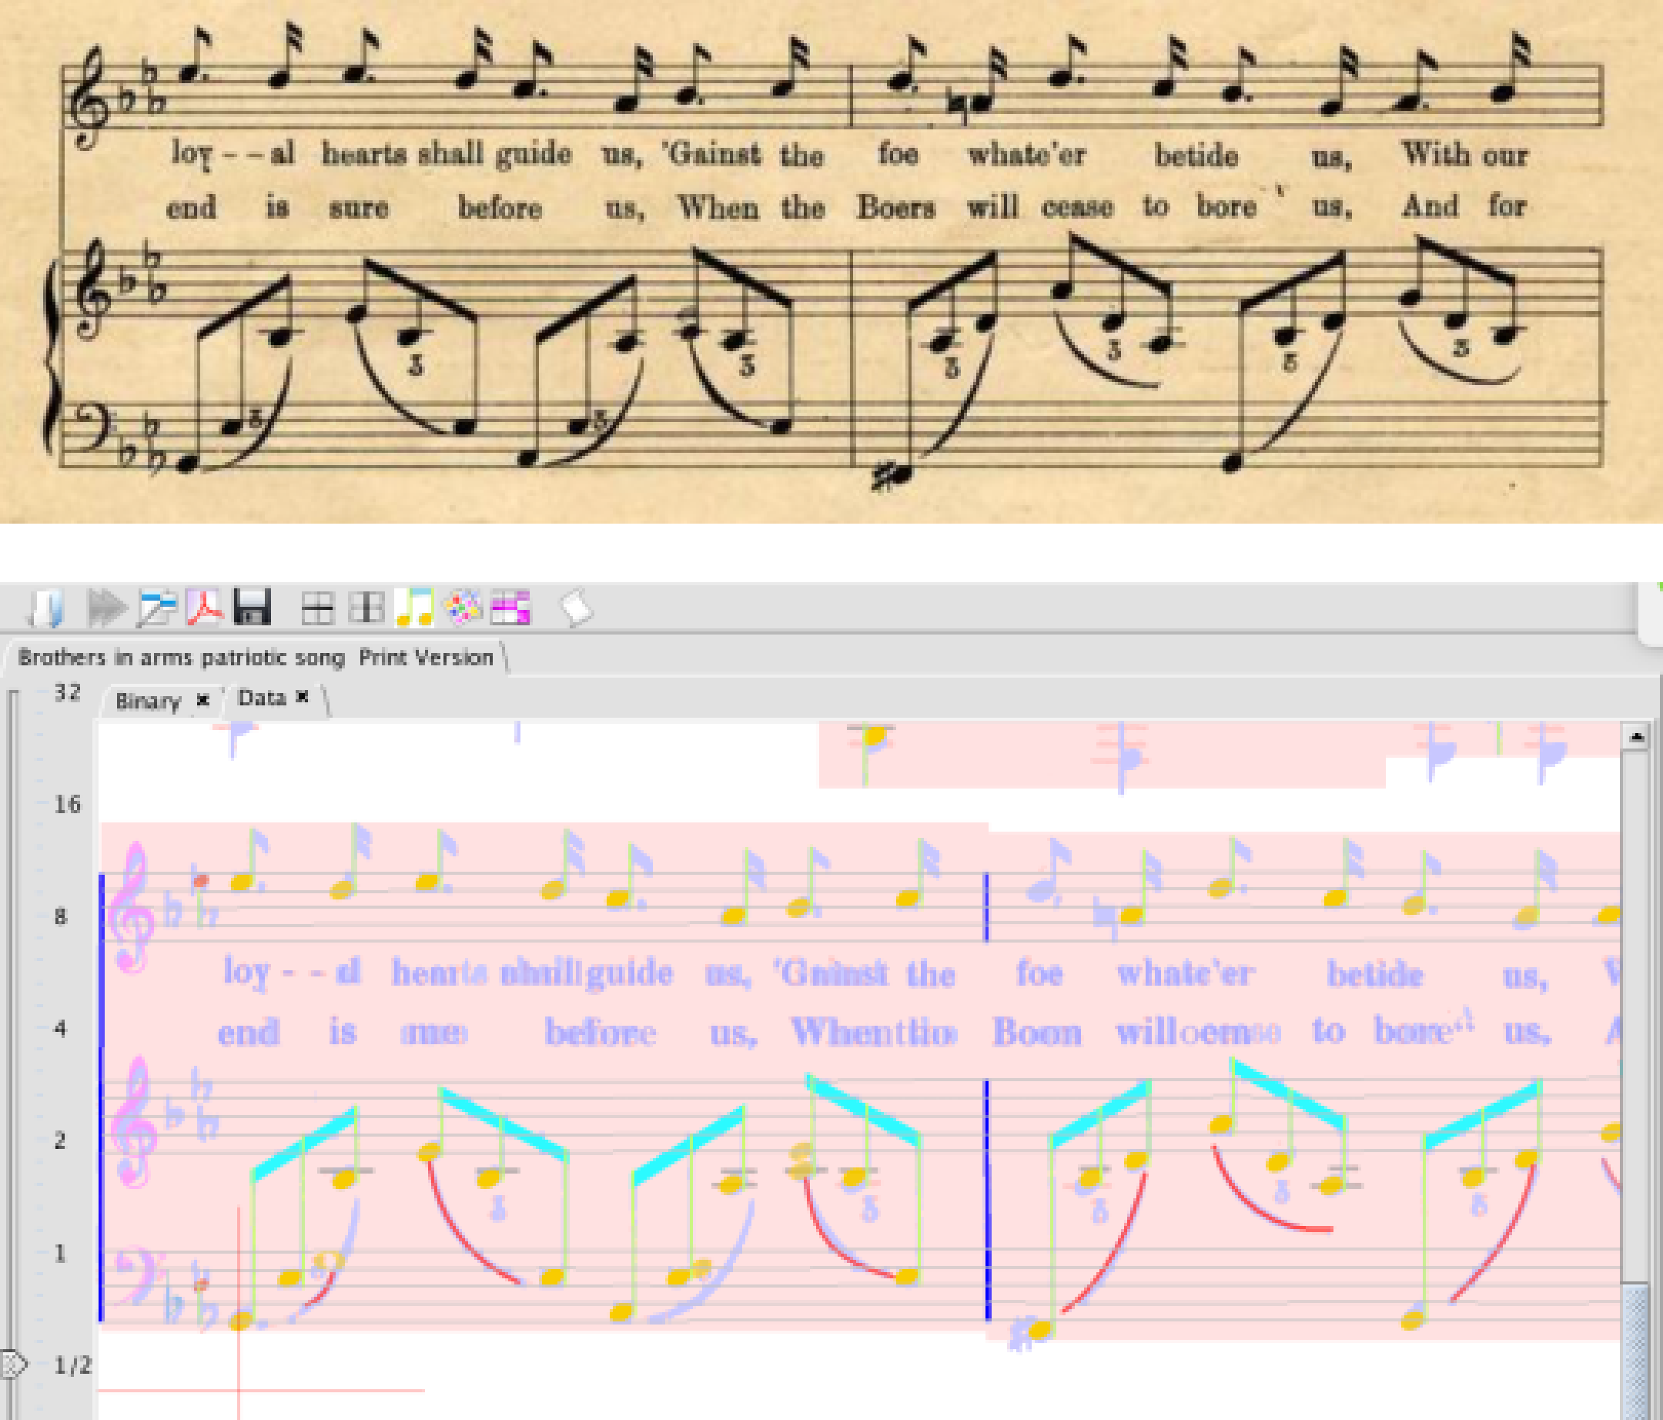Close the Binary tab
Image resolution: width=1663 pixels, height=1420 pixels.
(x=203, y=700)
